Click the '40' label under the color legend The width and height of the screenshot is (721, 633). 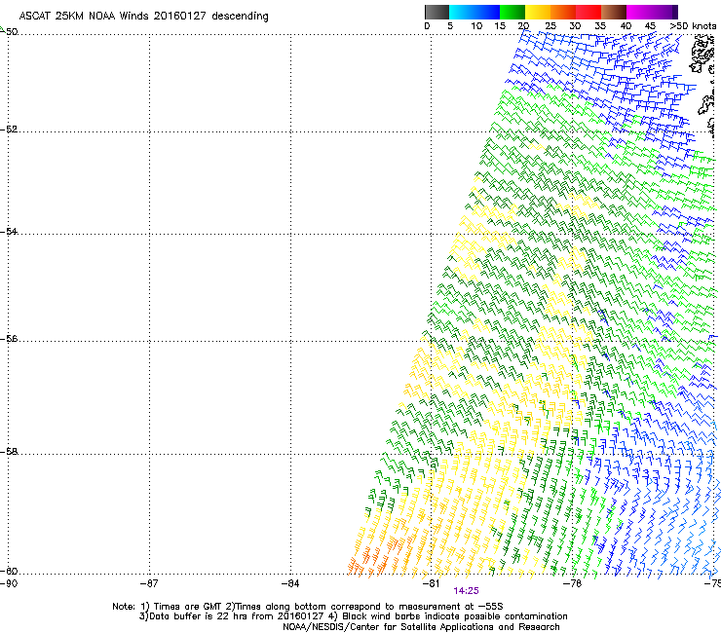click(626, 26)
